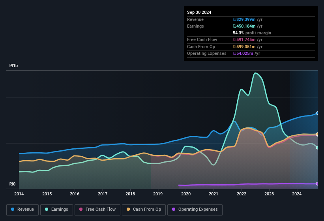Viewport: 324px width, 221px height.
Task: Click the 2014 x-axis label
Action: pos(19,194)
